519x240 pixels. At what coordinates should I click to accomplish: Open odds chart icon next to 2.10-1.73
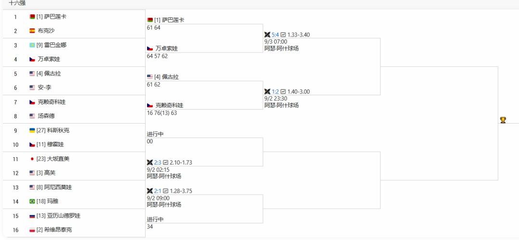click(165, 163)
